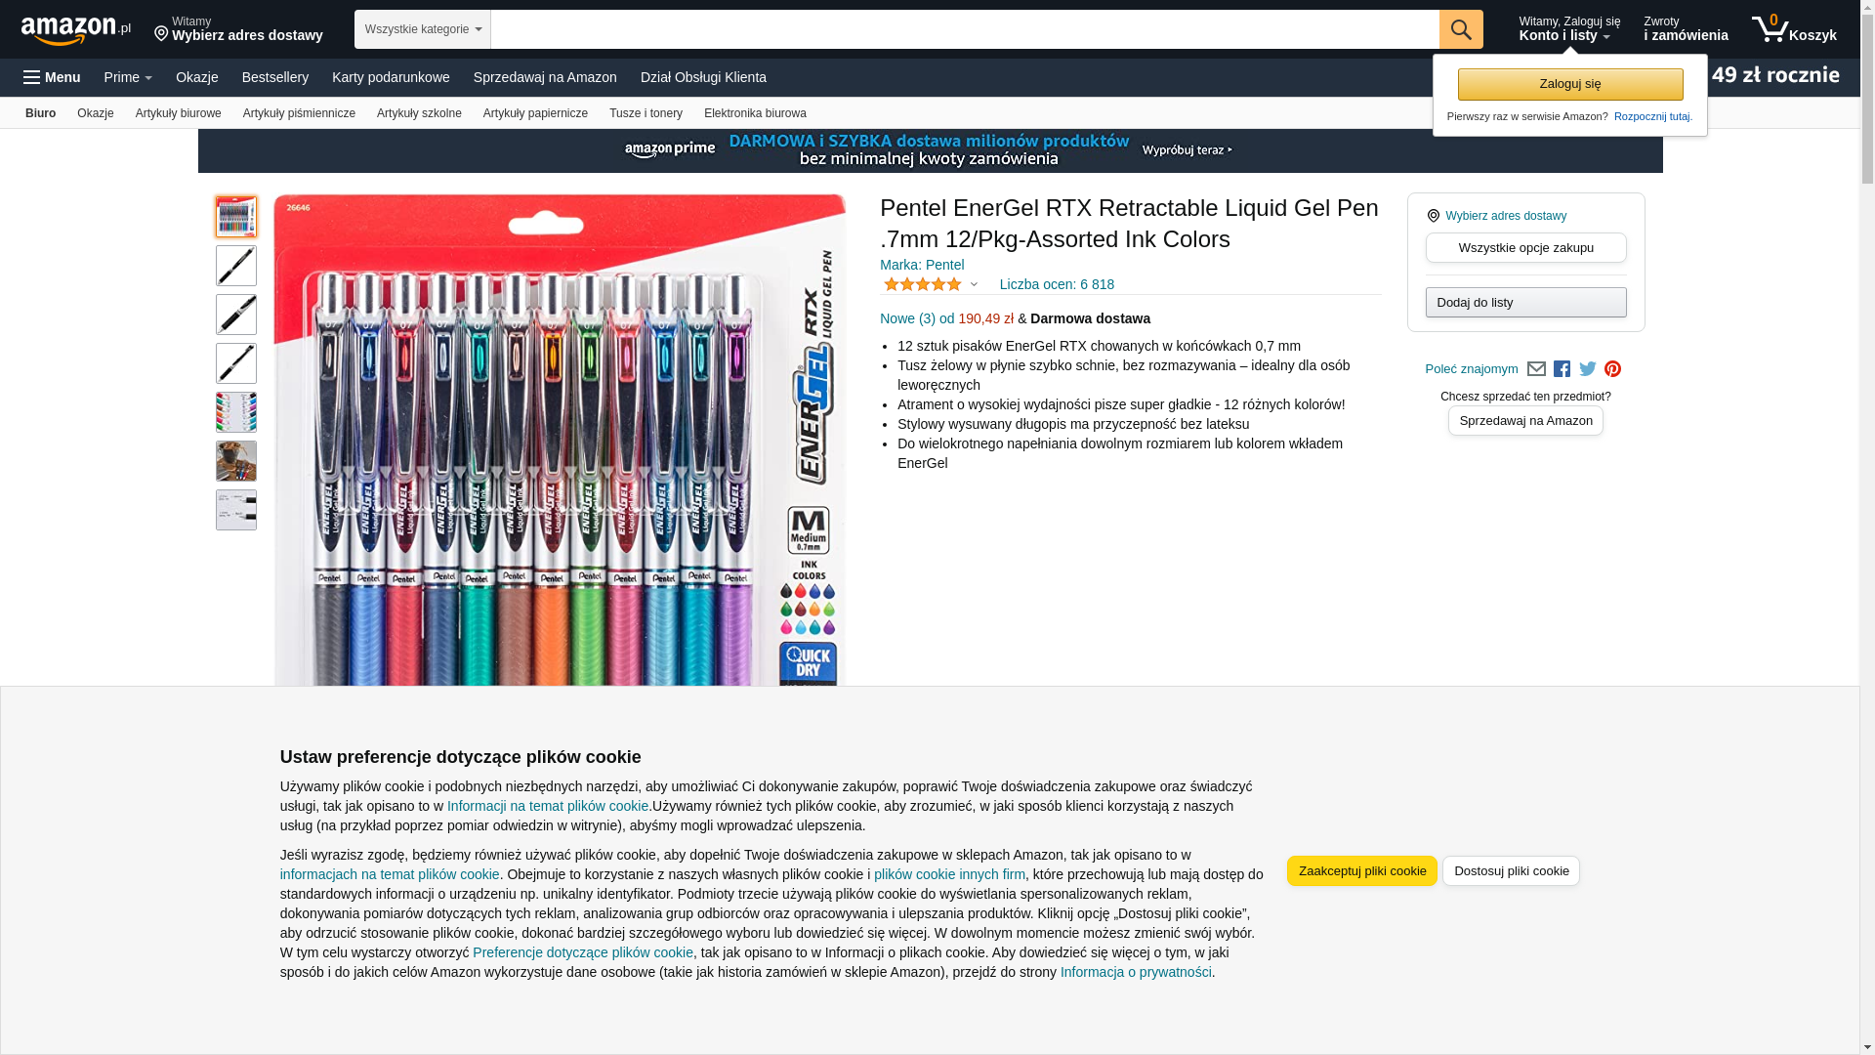Click the Dodaj do listy button
Screen dimensions: 1875x1055
tap(1525, 302)
